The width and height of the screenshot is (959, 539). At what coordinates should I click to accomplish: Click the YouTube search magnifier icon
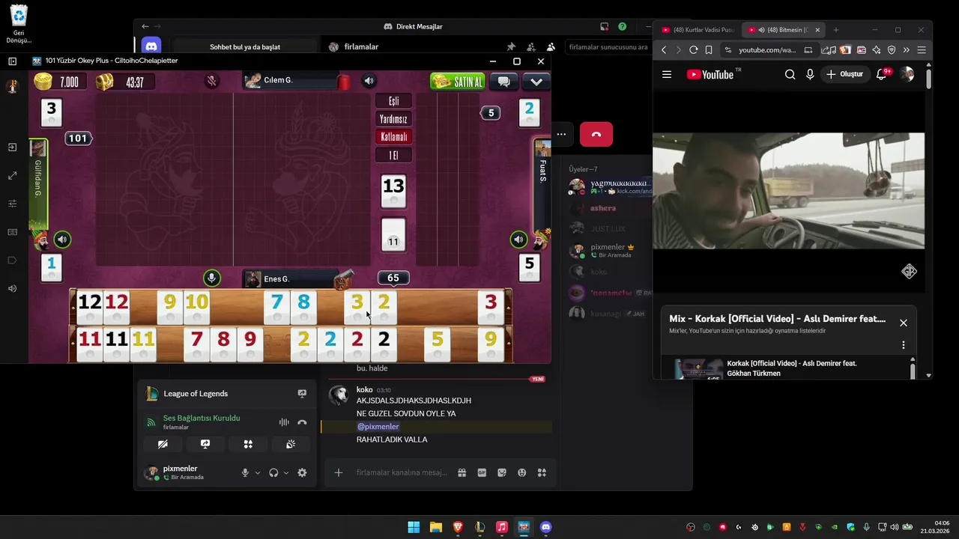point(790,74)
